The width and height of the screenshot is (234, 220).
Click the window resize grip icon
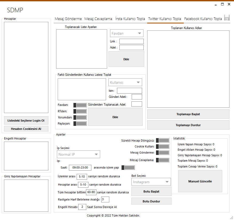click(232, 218)
